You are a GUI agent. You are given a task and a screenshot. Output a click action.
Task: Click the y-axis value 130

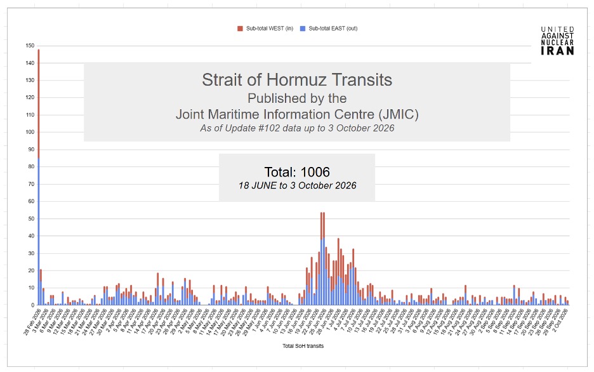30,80
